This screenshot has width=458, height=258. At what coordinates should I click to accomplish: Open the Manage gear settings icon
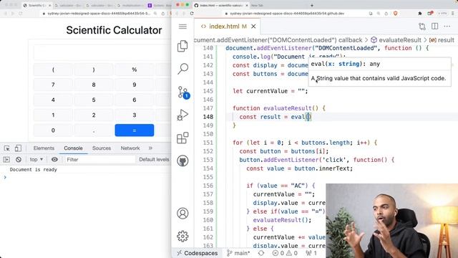(182, 236)
